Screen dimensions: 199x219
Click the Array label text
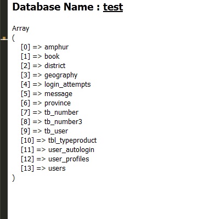20,29
